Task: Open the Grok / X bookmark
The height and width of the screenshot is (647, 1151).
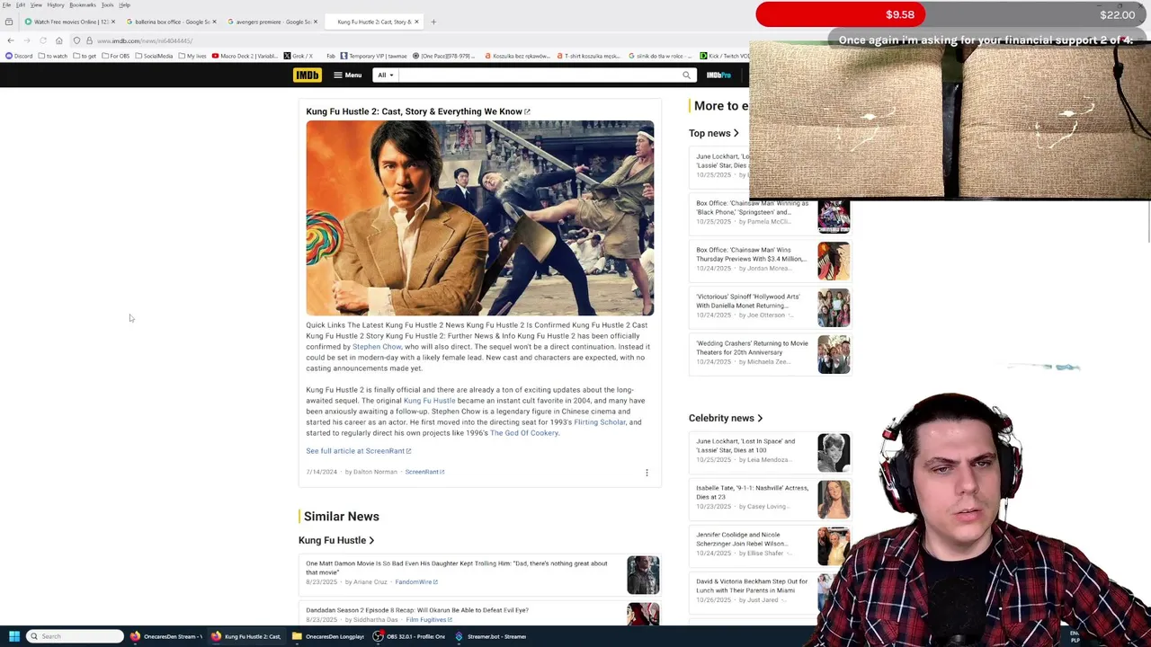Action: [299, 56]
